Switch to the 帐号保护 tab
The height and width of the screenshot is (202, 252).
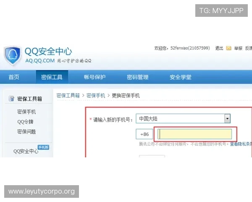pyautogui.click(x=94, y=77)
